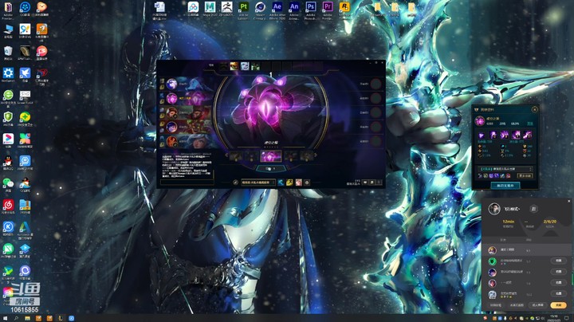Click the yellow button at match panel bottom
The height and width of the screenshot is (322, 574).
pos(558,304)
